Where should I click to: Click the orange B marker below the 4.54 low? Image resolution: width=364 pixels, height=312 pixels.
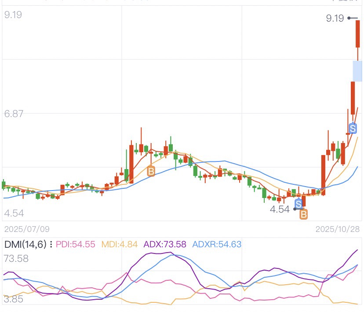coord(303,214)
